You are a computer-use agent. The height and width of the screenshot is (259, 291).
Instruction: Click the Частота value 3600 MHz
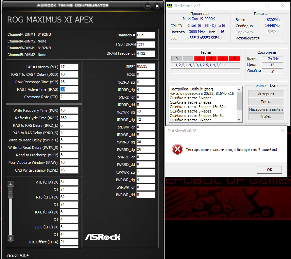pos(197,32)
